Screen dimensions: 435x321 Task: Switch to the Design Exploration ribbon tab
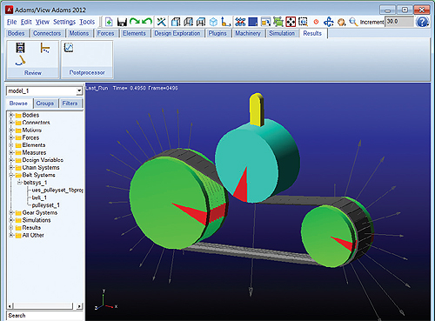(177, 33)
